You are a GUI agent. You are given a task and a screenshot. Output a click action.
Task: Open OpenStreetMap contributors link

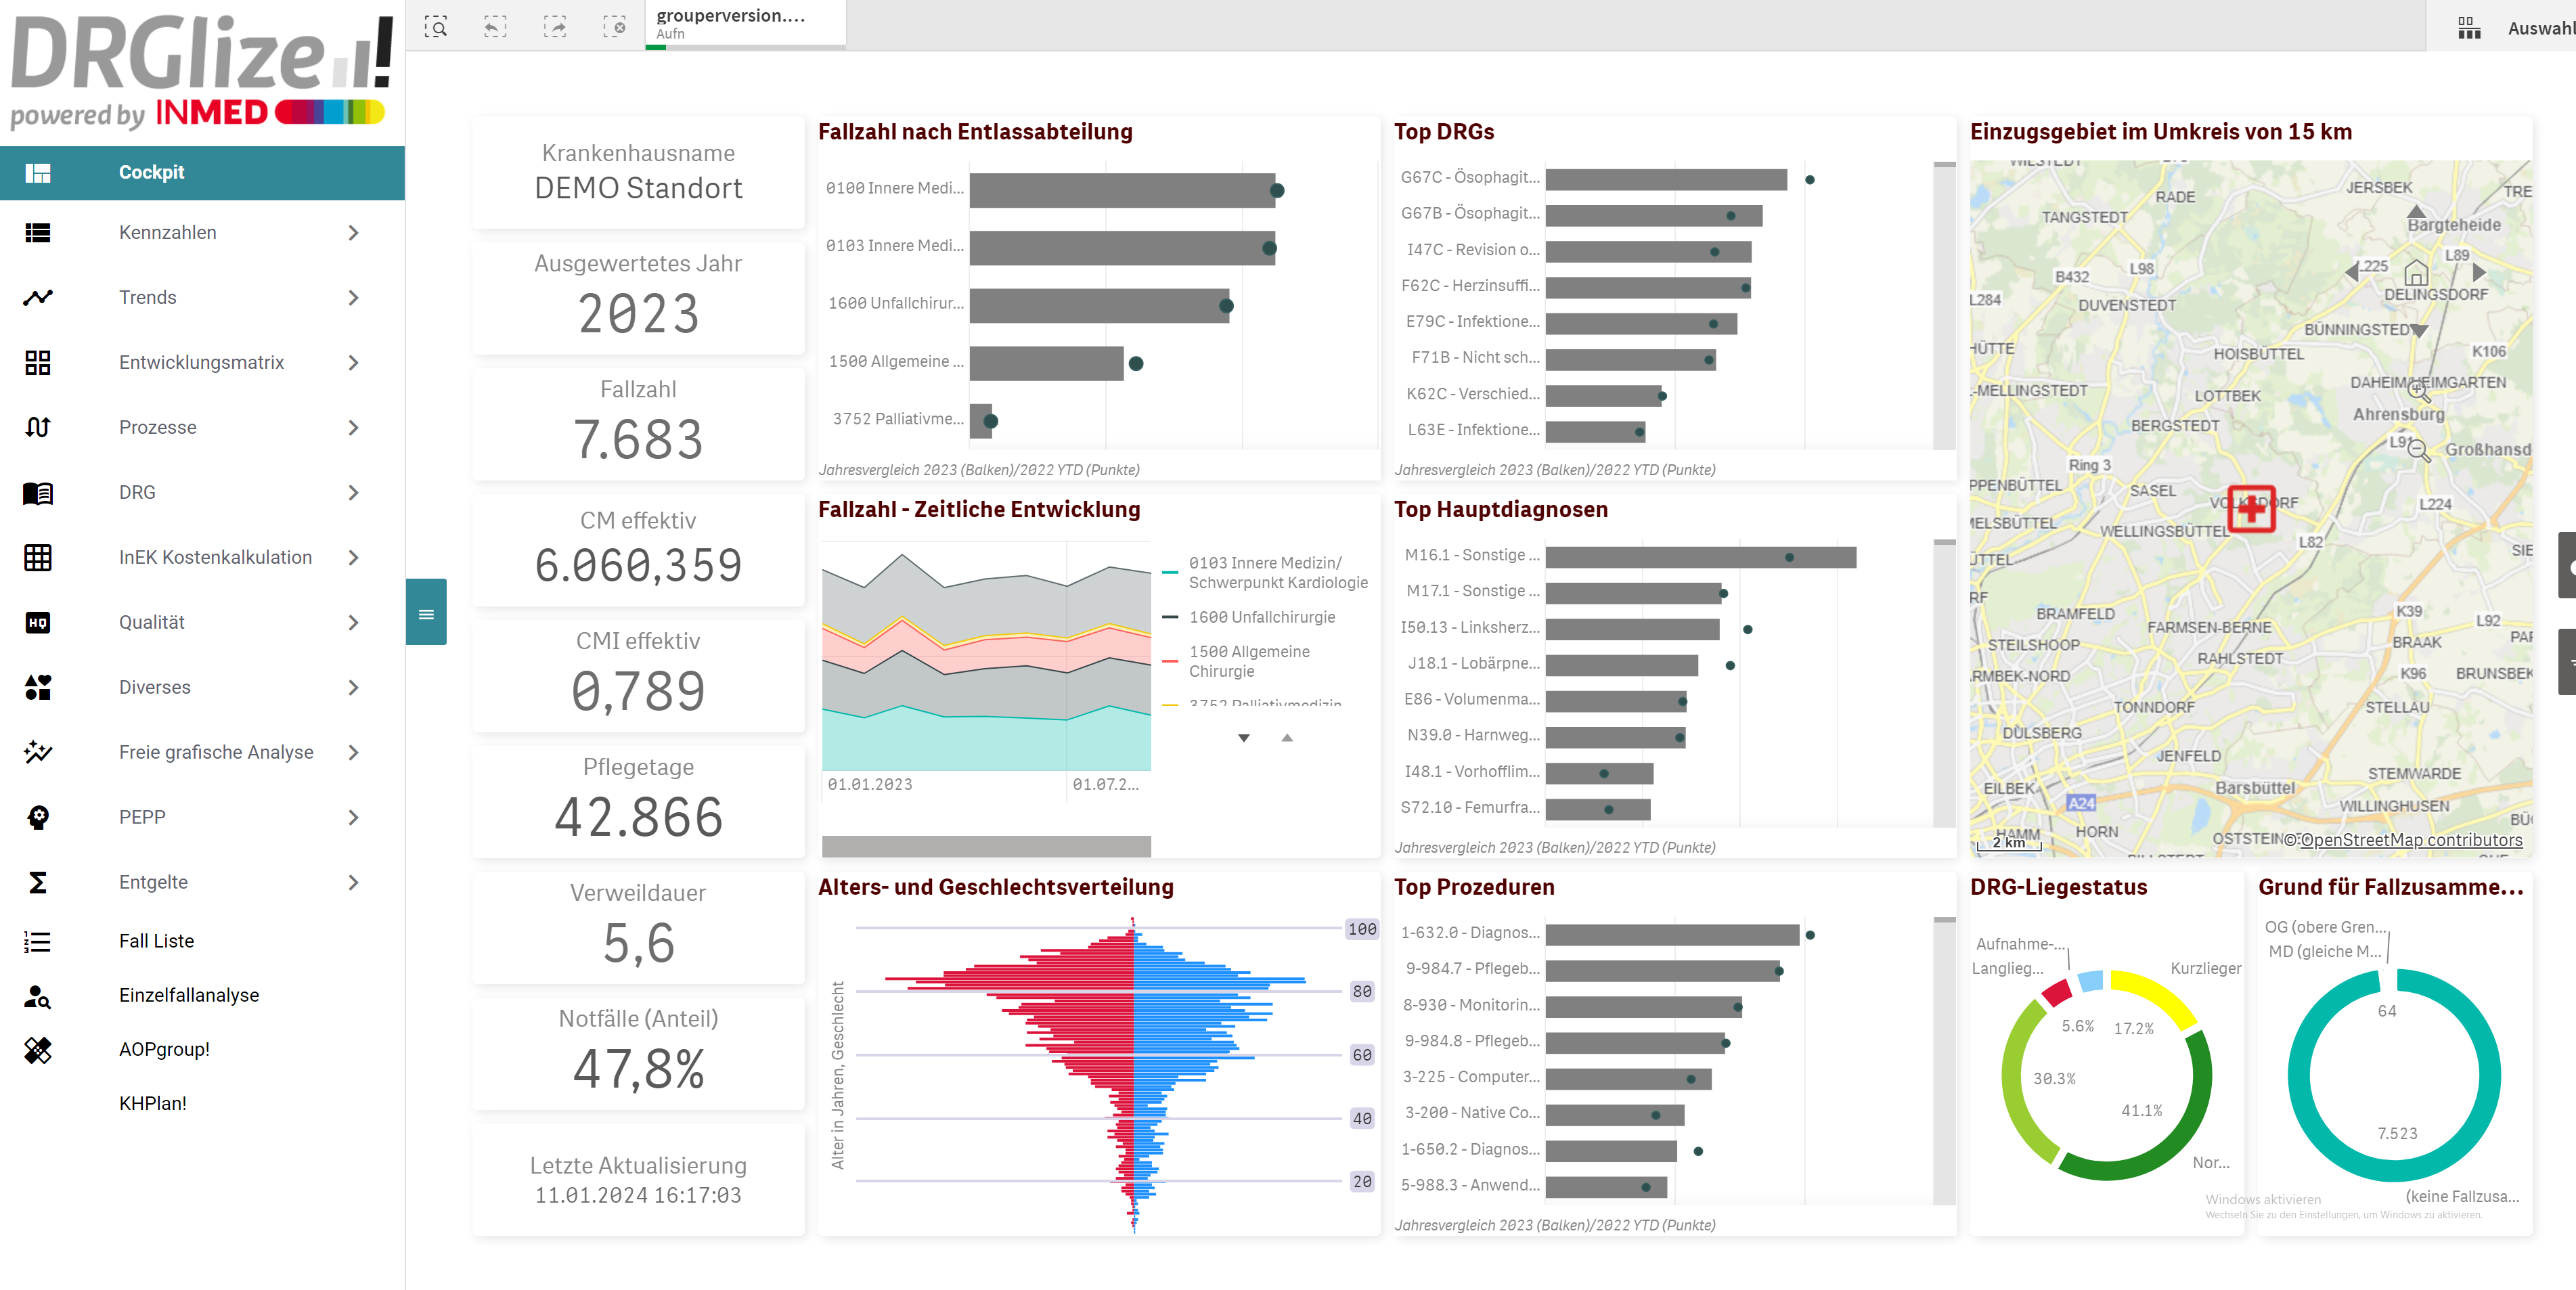point(2411,840)
